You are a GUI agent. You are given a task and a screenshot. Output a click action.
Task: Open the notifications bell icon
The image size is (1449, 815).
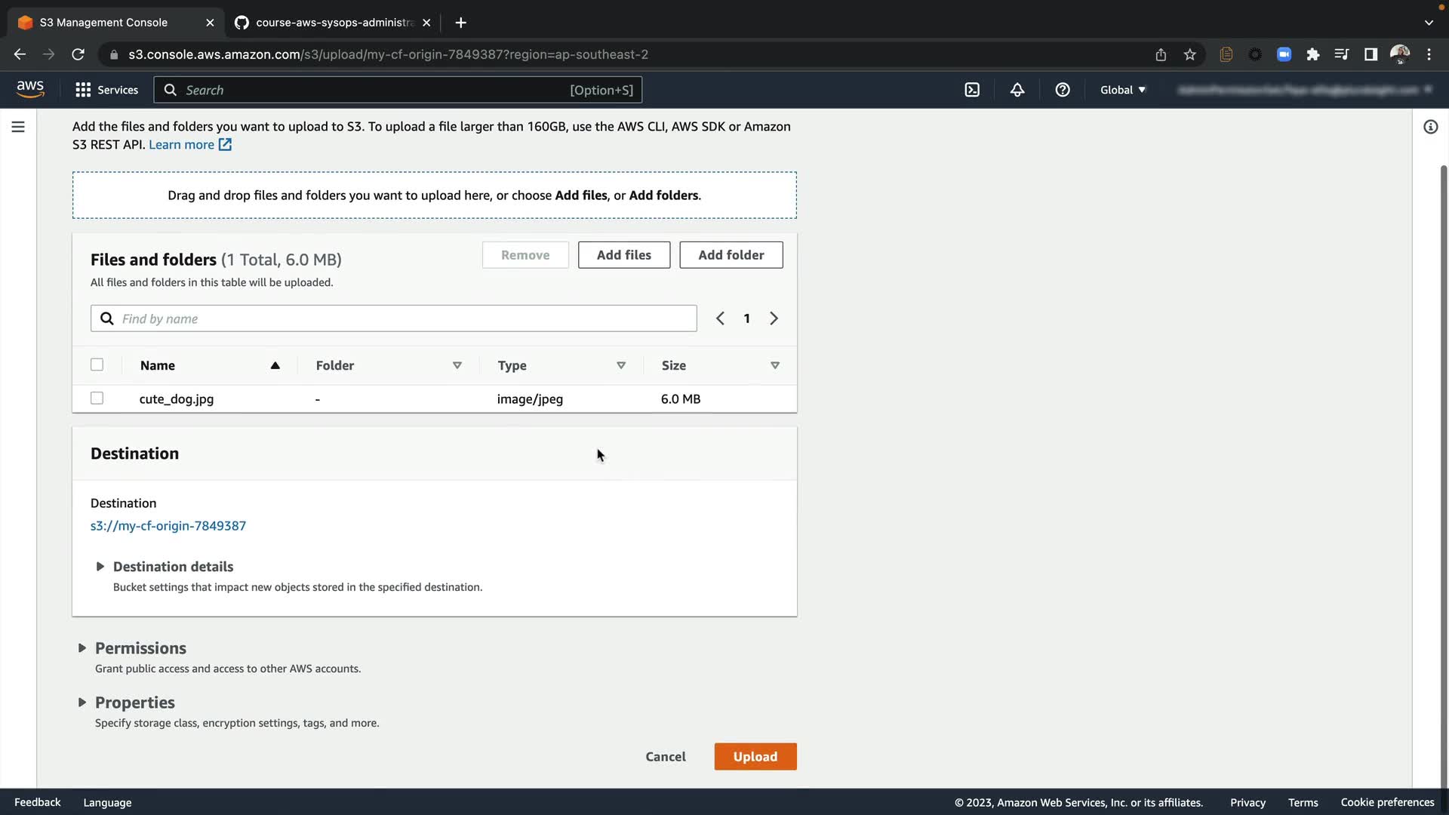1017,90
